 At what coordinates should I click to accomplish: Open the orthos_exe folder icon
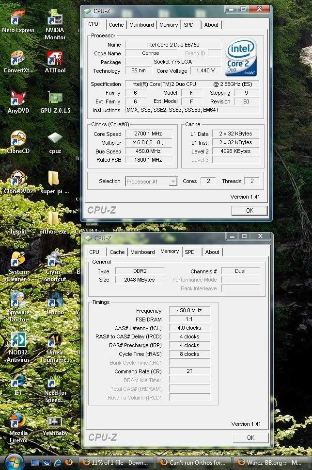(x=55, y=223)
